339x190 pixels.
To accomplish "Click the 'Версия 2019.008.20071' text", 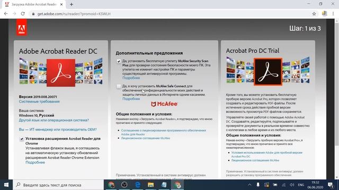I will (38, 97).
